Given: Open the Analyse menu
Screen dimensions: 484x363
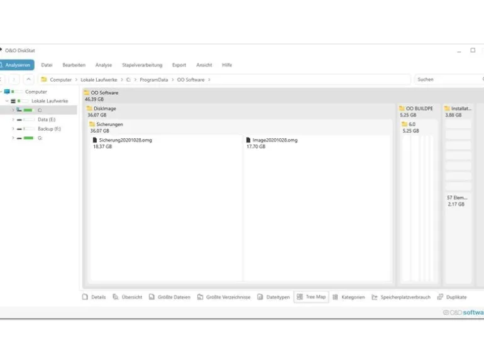Looking at the screenshot, I should click(x=104, y=65).
